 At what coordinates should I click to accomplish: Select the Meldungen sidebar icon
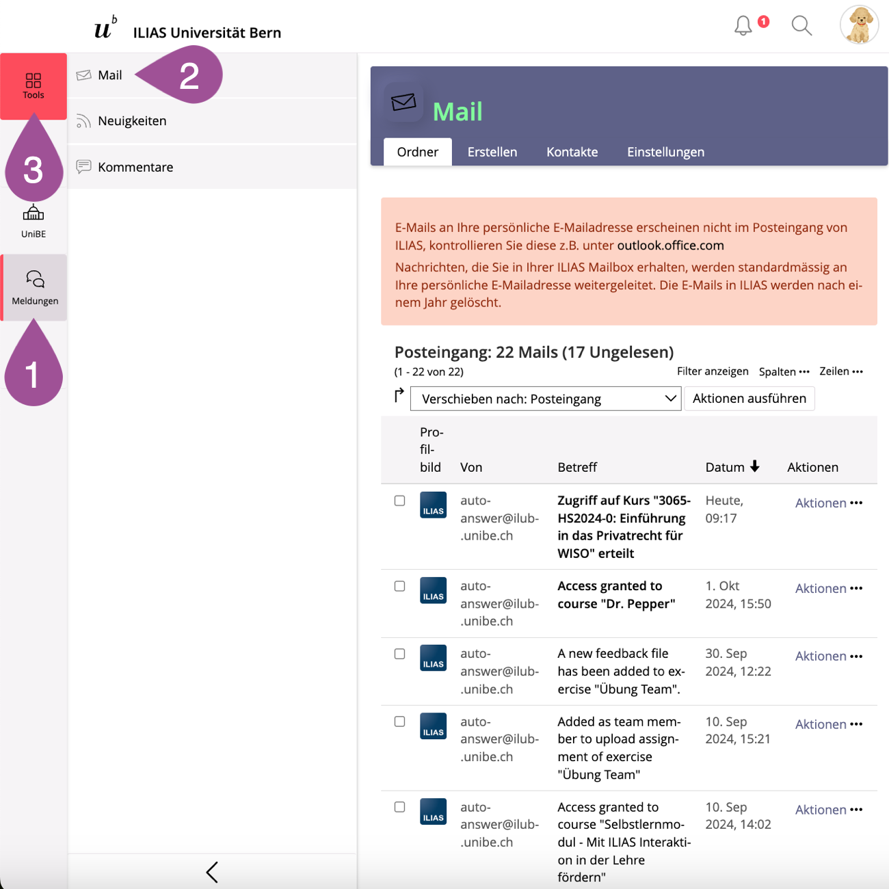coord(35,287)
